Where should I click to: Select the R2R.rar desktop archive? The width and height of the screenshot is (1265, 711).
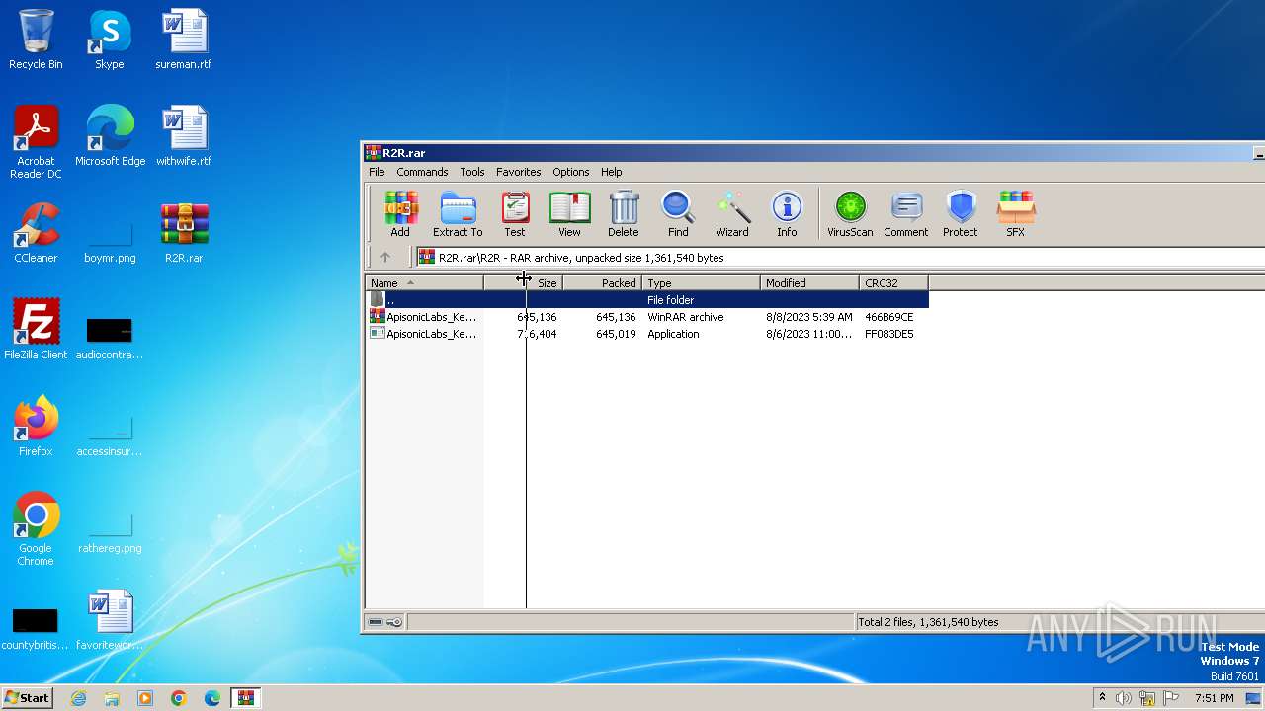[184, 233]
